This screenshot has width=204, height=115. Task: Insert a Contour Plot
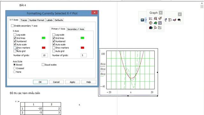click(160, 23)
